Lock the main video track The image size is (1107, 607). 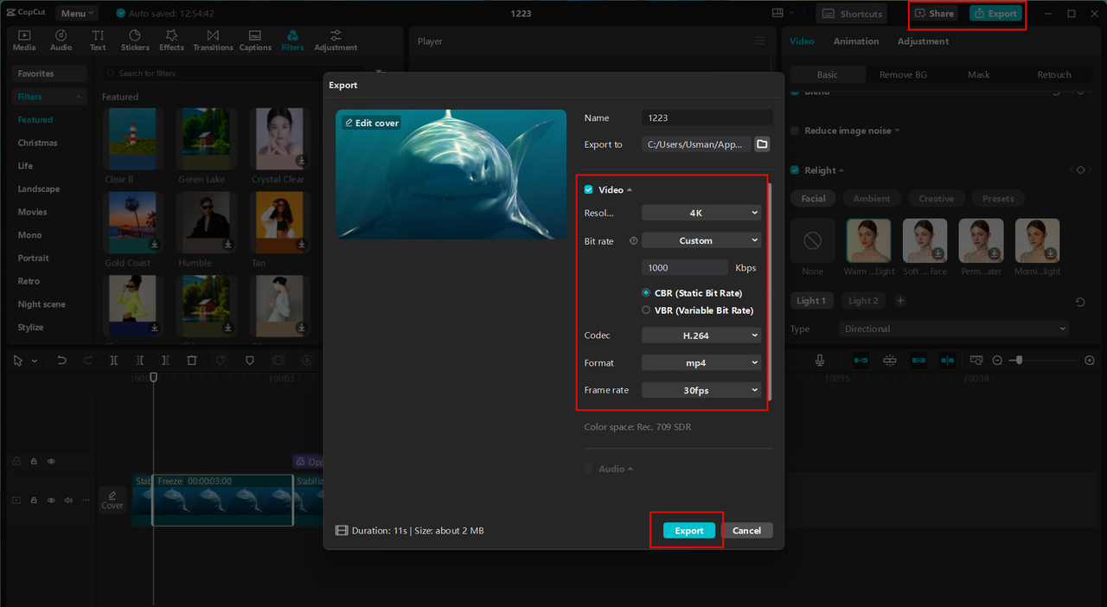pos(34,500)
